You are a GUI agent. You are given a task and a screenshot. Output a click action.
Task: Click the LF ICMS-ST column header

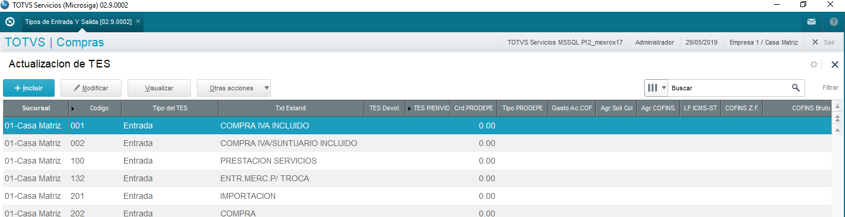point(700,108)
